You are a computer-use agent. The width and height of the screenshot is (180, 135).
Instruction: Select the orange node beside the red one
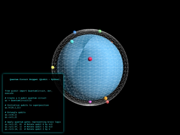(105, 98)
